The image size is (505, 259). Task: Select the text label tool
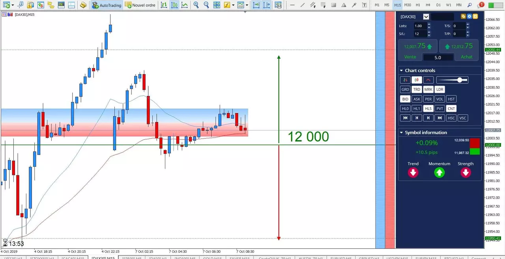click(x=364, y=5)
